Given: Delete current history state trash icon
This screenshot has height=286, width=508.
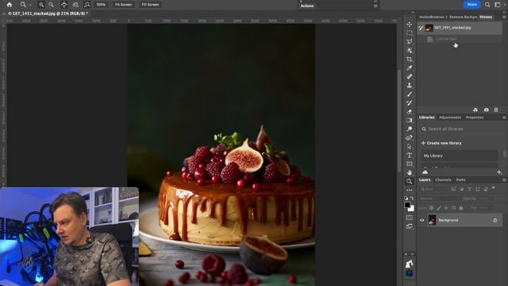Looking at the screenshot, I should tap(496, 110).
